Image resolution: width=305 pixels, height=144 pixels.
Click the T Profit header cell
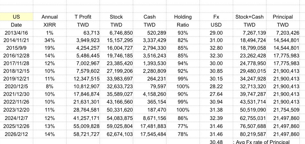point(83,17)
